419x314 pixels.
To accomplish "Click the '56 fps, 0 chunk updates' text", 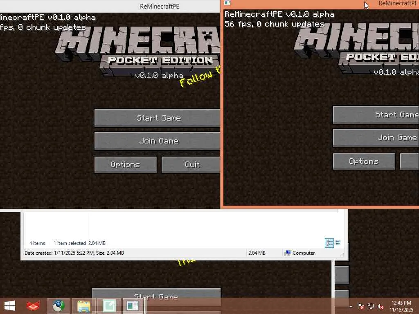I will (x=275, y=24).
